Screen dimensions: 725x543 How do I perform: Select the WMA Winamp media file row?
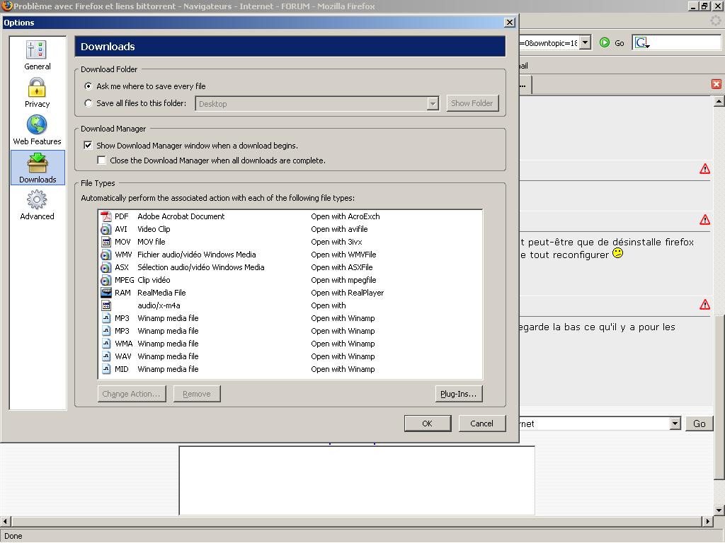(x=168, y=344)
